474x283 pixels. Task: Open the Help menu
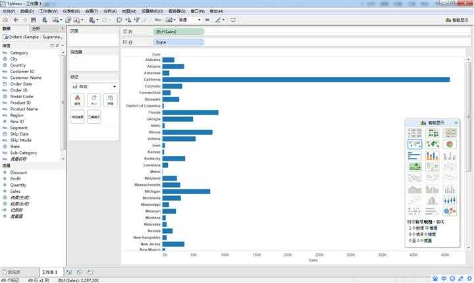tap(217, 11)
